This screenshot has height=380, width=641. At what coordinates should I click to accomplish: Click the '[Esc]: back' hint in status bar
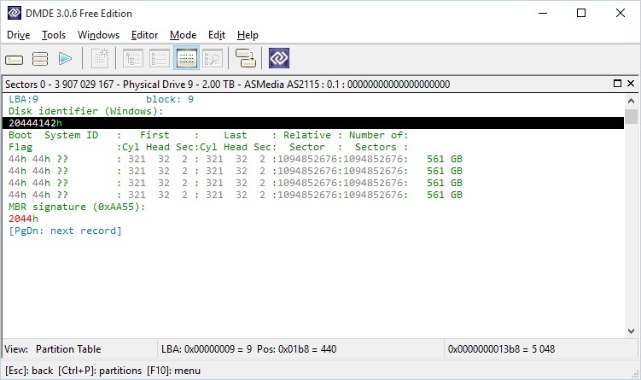tap(29, 371)
